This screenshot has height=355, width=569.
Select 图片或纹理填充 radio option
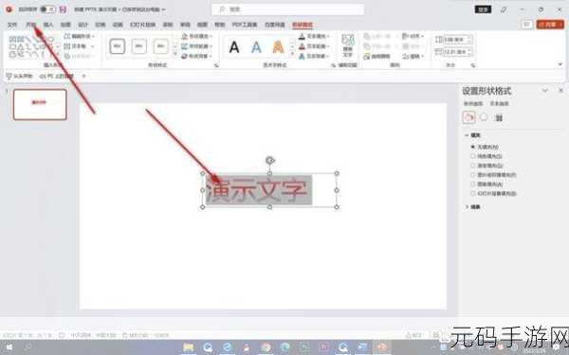pos(473,174)
